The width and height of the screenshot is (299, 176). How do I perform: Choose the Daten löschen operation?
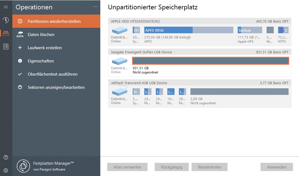56,35
